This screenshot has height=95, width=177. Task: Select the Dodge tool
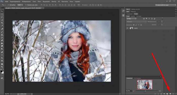(x=2, y=49)
